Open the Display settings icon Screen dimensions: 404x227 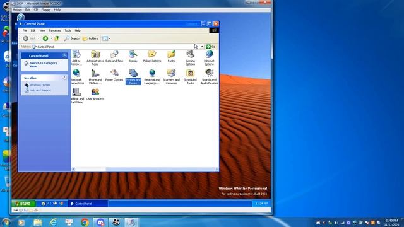tap(133, 56)
